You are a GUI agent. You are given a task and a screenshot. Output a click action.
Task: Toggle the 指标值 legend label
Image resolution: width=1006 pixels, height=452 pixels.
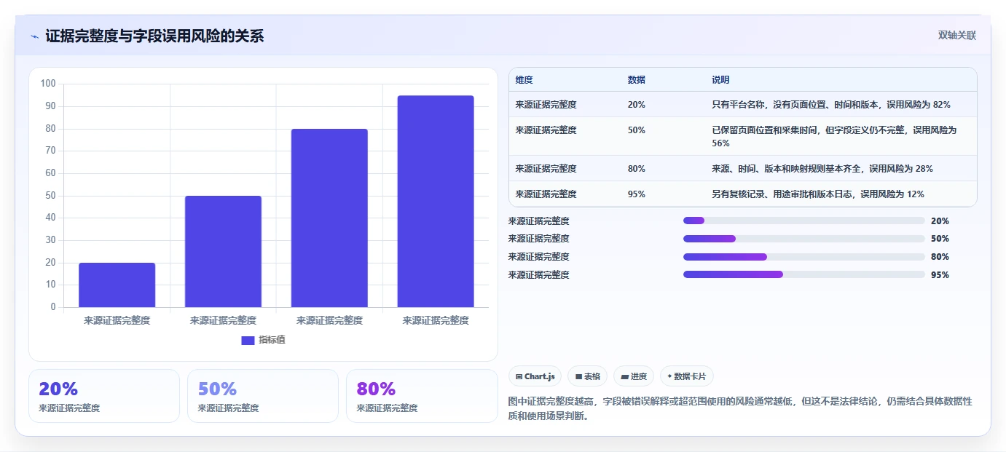(272, 340)
